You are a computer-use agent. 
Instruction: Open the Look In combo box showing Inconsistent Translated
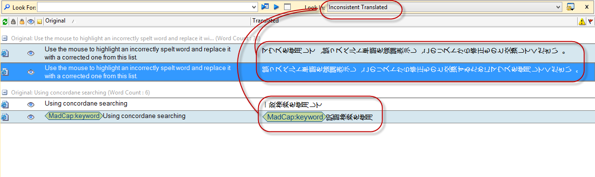click(444, 7)
